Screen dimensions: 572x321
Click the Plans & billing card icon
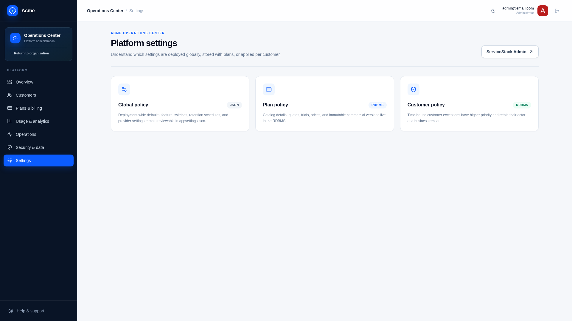[x=10, y=108]
